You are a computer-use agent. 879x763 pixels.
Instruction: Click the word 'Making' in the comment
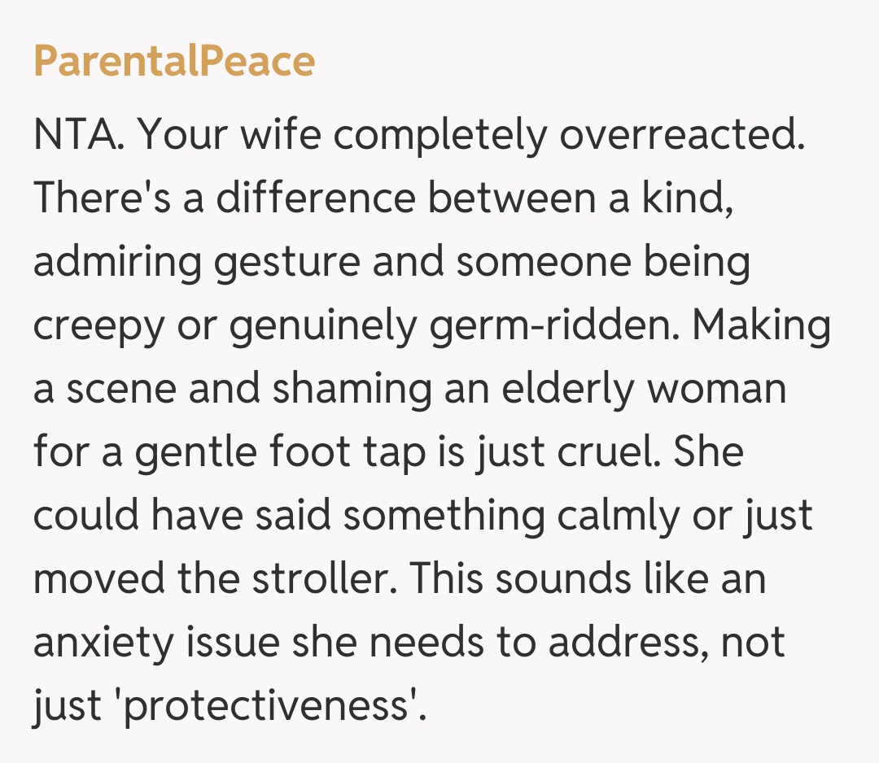[763, 325]
